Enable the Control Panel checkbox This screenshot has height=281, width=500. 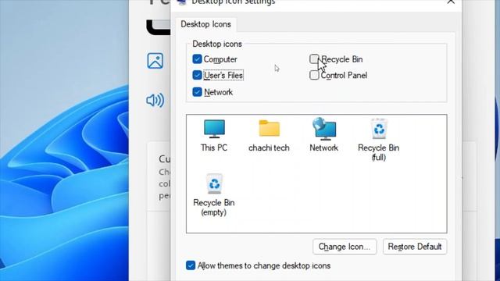pyautogui.click(x=314, y=75)
